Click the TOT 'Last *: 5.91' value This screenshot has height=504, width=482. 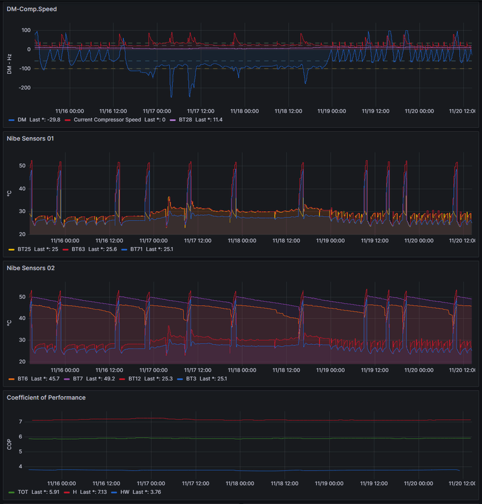click(45, 492)
